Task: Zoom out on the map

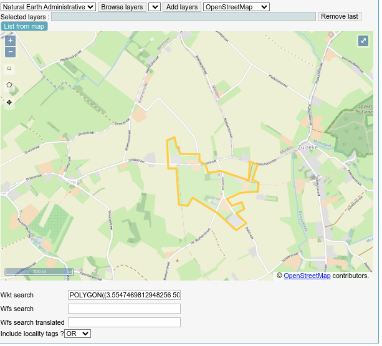Action: pos(10,52)
